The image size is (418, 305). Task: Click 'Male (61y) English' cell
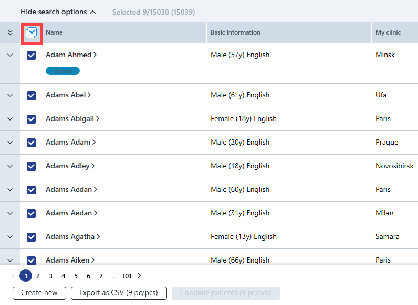240,95
